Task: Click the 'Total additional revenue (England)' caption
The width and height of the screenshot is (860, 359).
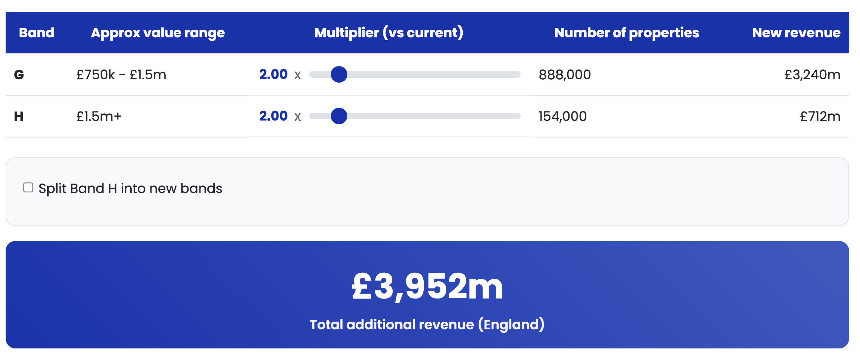Action: click(x=427, y=325)
